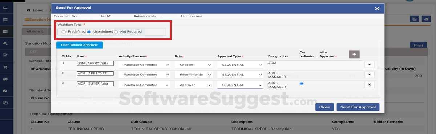Click the save floppy disk icon
This screenshot has height=134, width=436.
point(414,19)
